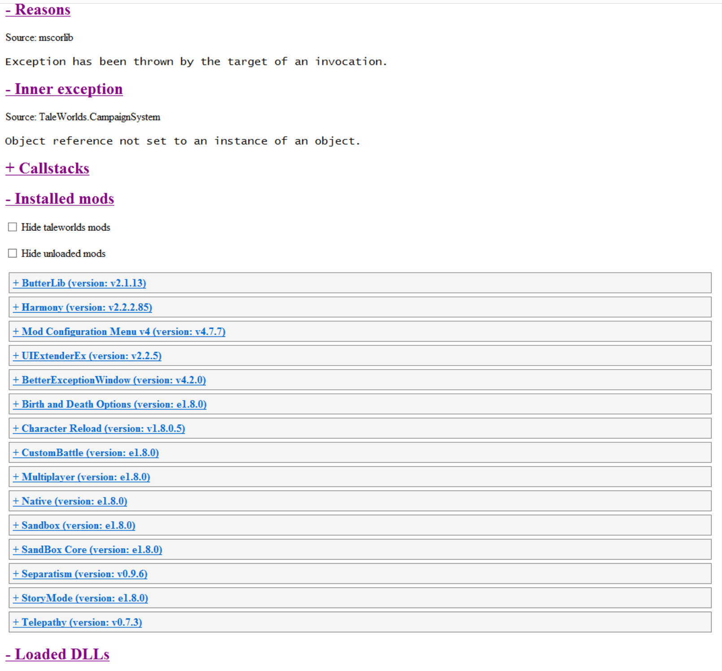The width and height of the screenshot is (722, 671).
Task: Click 'Source: TaleWorlds.CampaignSystem' text
Action: pyautogui.click(x=83, y=117)
